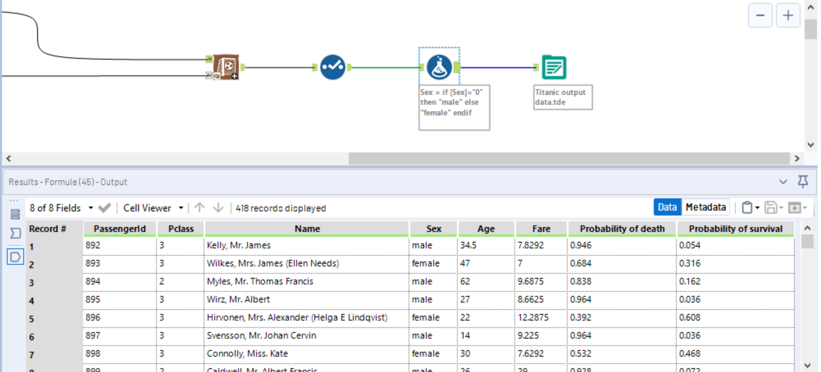Viewport: 821px width, 372px height.
Task: Click the Name column header
Action: tap(307, 229)
